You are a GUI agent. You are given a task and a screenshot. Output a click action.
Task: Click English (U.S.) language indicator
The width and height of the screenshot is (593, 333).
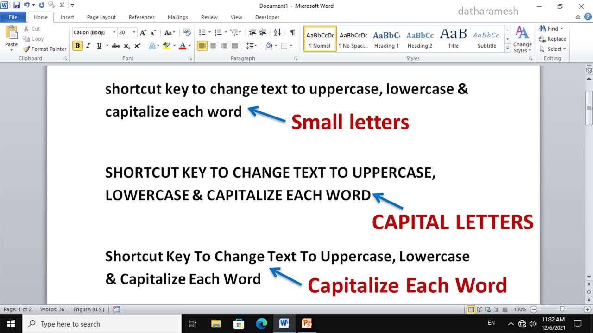(x=88, y=309)
